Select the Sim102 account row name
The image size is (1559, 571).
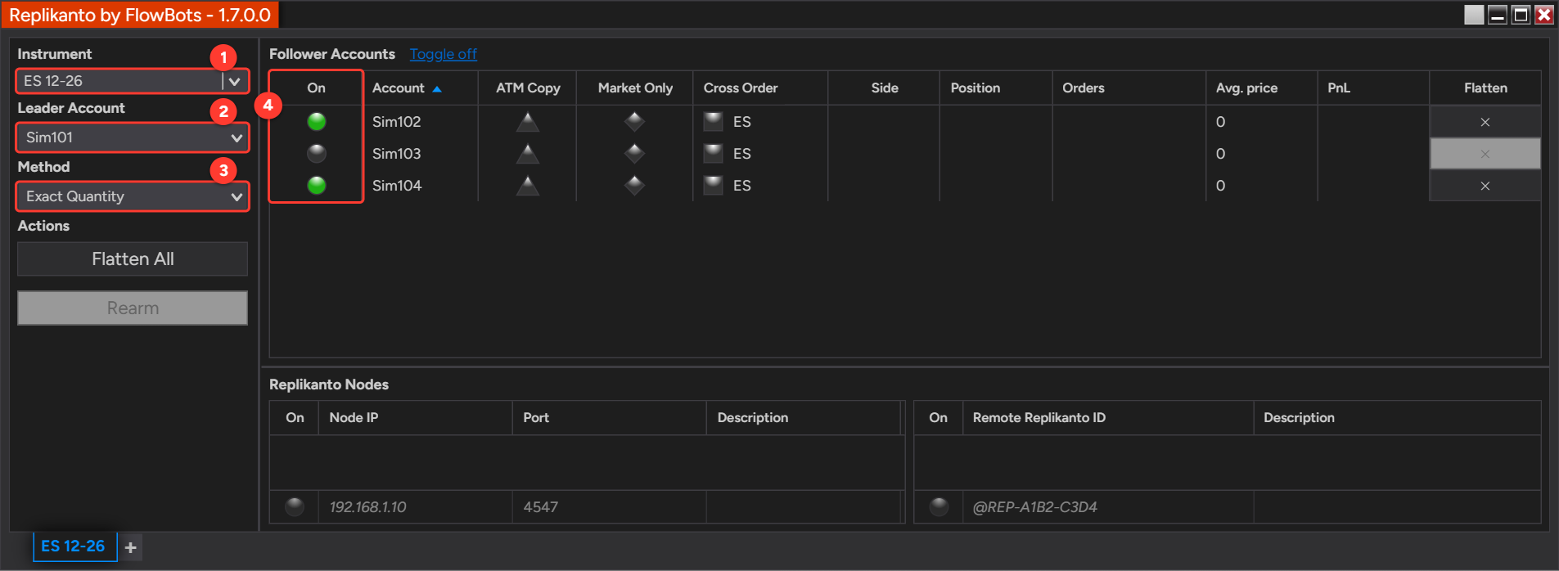pyautogui.click(x=397, y=122)
